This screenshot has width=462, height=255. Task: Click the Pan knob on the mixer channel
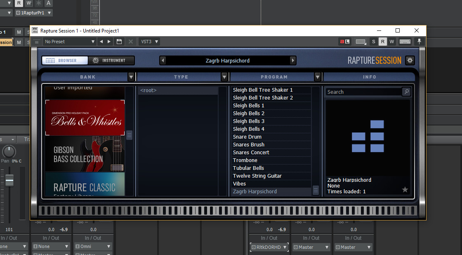(x=9, y=151)
